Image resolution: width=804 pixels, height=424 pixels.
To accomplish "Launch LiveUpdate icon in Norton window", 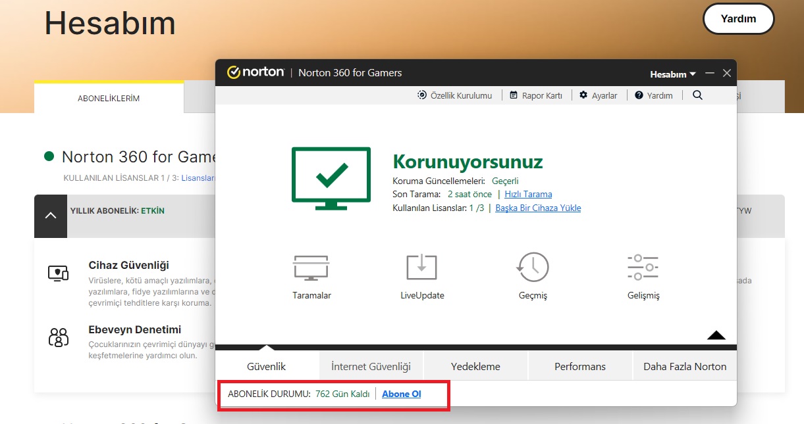I will [x=422, y=267].
